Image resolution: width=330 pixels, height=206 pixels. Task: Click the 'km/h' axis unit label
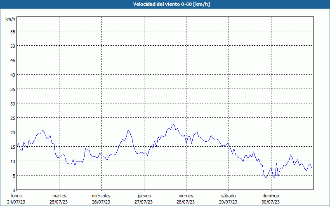point(10,19)
